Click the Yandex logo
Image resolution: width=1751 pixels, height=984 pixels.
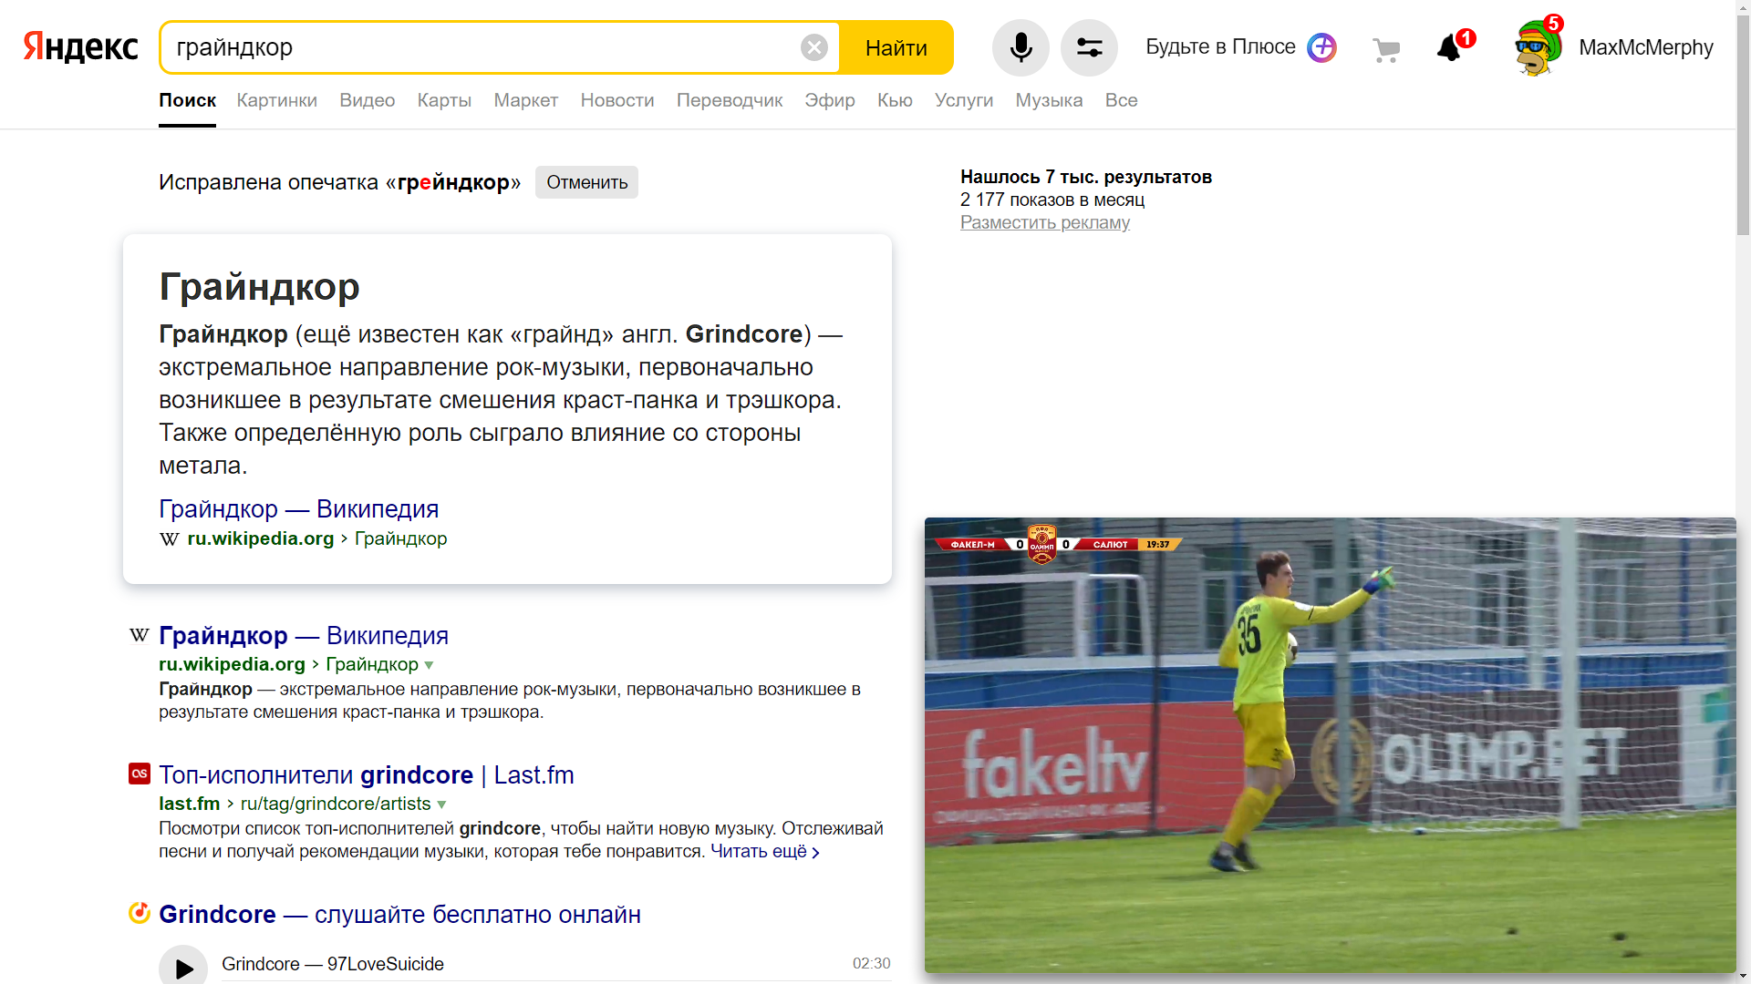(x=80, y=47)
